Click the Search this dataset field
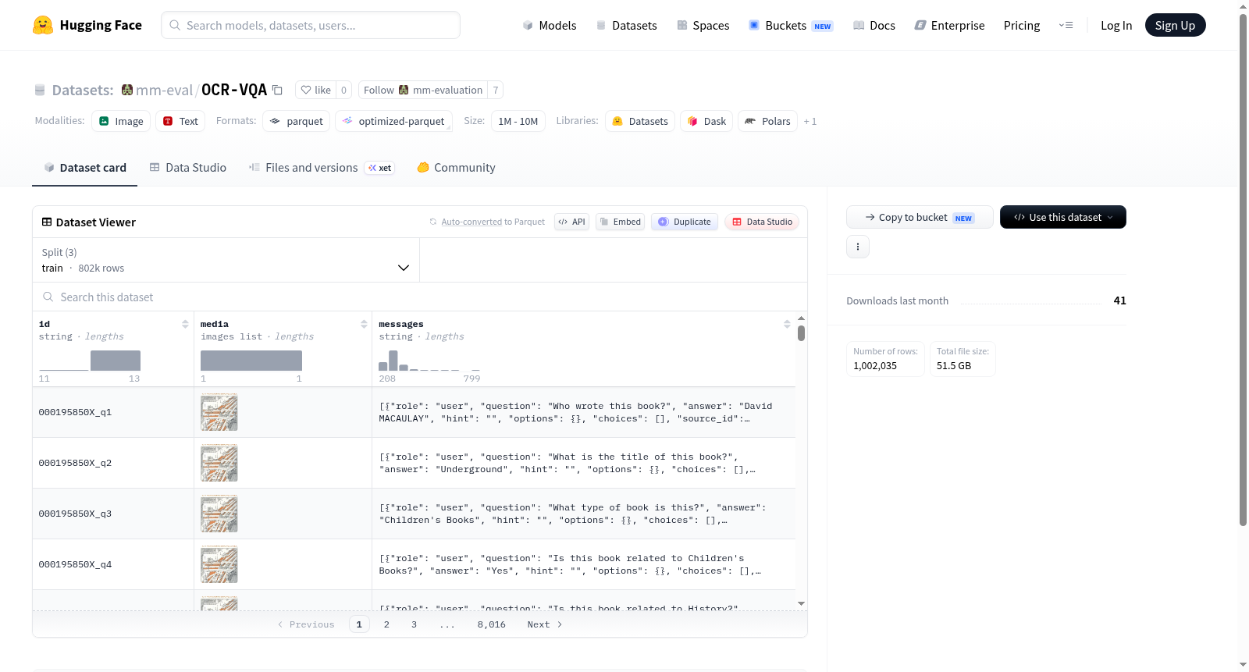Screen dimensions: 1249x672 (420, 297)
